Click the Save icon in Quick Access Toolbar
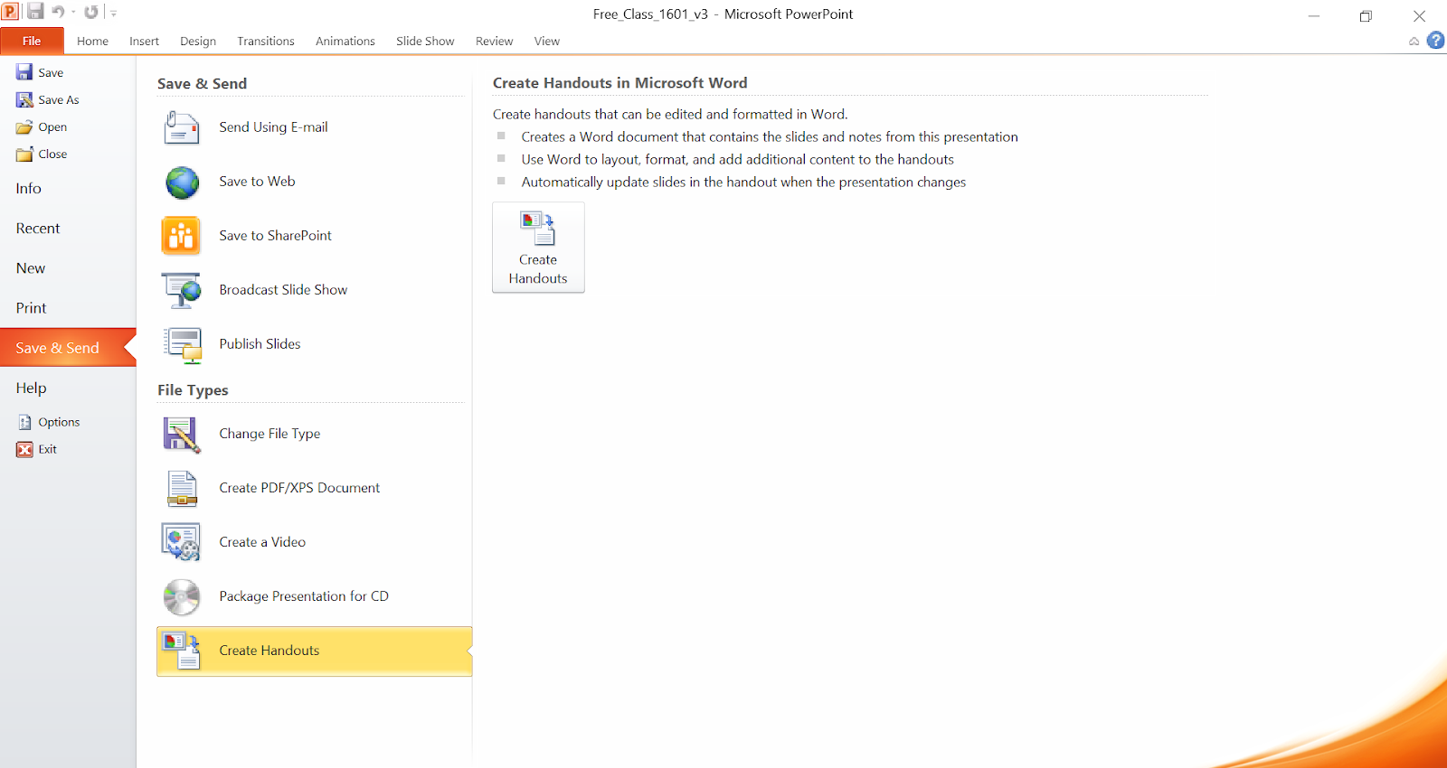Image resolution: width=1447 pixels, height=768 pixels. 35,12
